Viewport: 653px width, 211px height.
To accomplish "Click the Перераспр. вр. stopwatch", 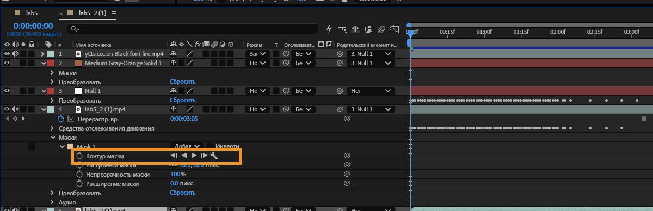I will 61,119.
